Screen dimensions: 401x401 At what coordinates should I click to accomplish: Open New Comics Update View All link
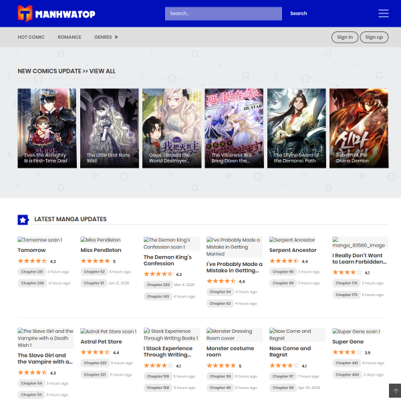(66, 71)
